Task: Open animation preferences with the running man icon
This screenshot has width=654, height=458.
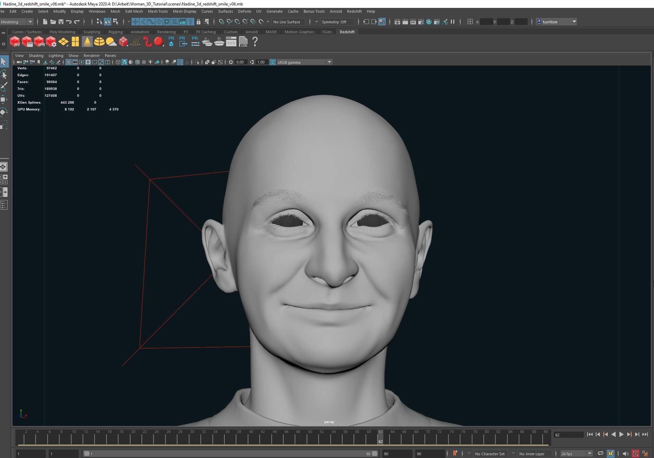Action: coord(646,453)
